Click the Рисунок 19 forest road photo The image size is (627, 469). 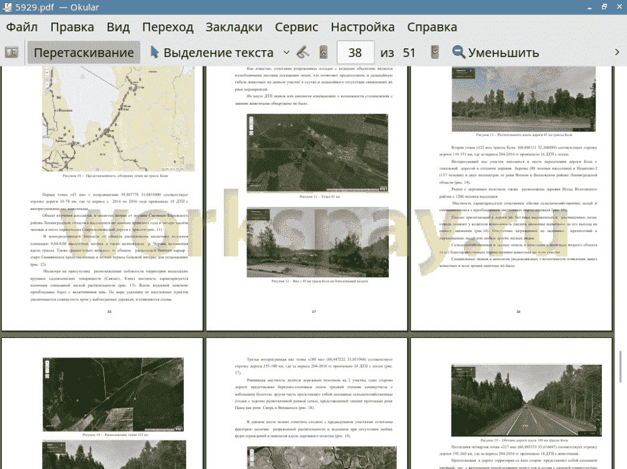click(526, 400)
